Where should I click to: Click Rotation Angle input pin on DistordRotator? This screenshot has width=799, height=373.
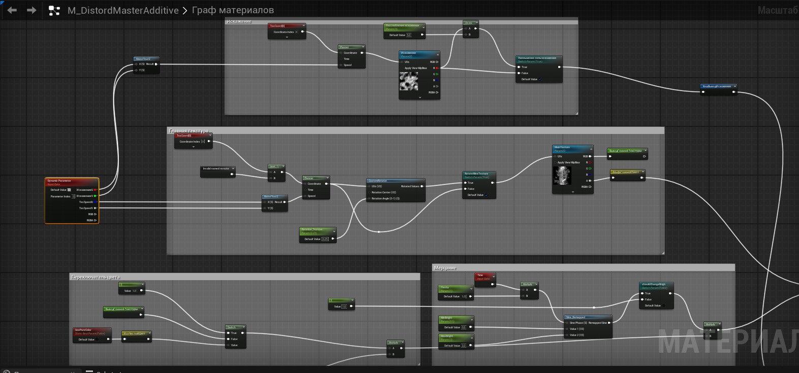pyautogui.click(x=369, y=198)
